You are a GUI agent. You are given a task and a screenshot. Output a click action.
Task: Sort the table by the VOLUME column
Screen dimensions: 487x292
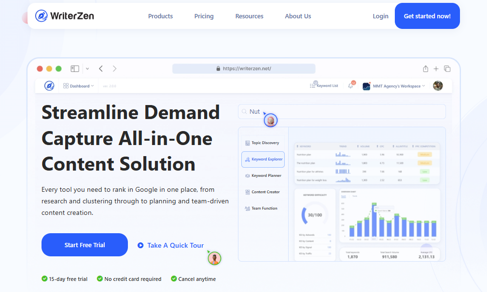click(363, 146)
